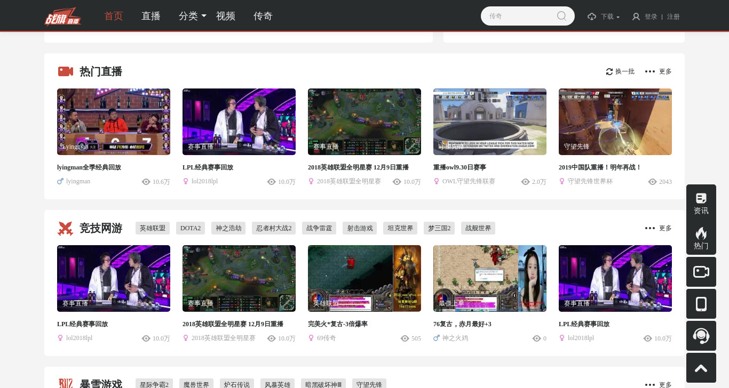Click 换一批 to refresh hot streams
The height and width of the screenshot is (388, 729).
click(x=625, y=71)
